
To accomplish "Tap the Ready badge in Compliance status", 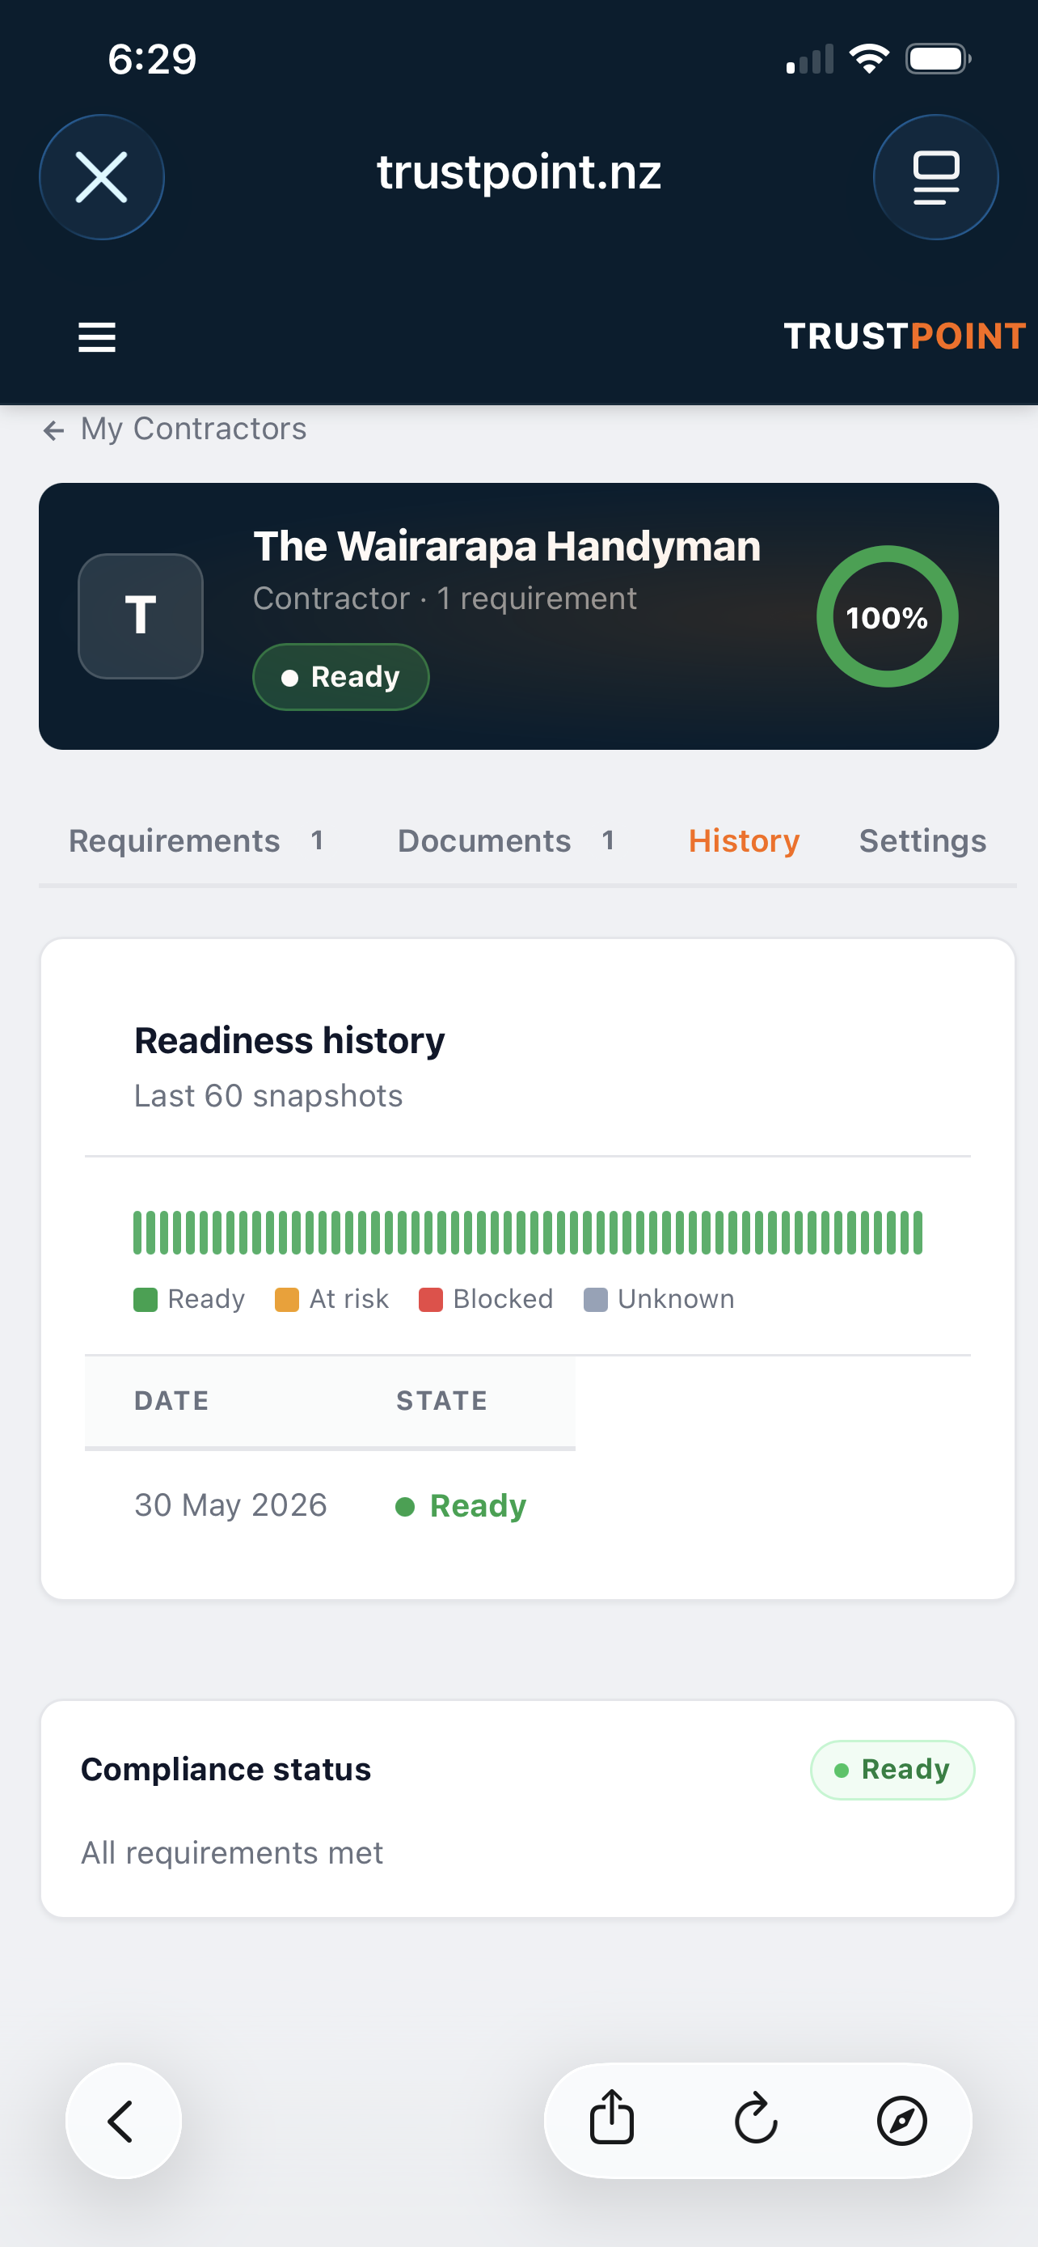I will click(892, 1770).
